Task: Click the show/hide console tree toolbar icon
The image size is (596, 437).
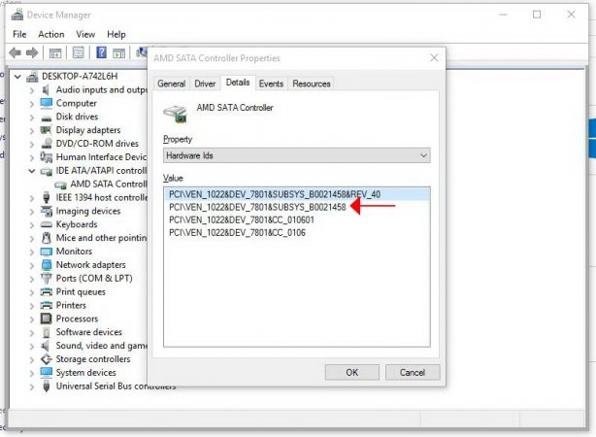Action: click(x=55, y=52)
